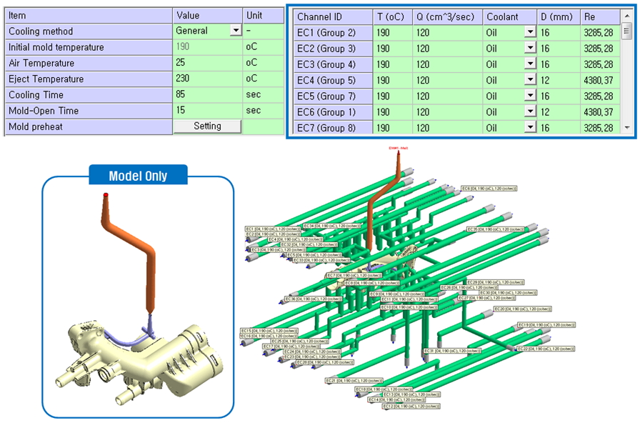This screenshot has height=423, width=640.
Task: Click the channel table scrollbar thumb
Action: [x=627, y=31]
